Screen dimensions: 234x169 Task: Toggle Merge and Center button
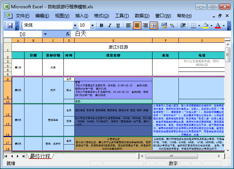pyautogui.click(x=154, y=26)
